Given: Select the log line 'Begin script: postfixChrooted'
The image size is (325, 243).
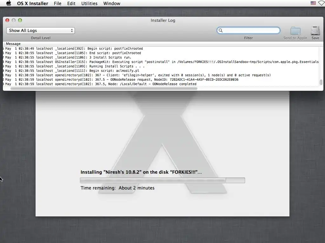Looking at the screenshot, I should click(x=161, y=48).
